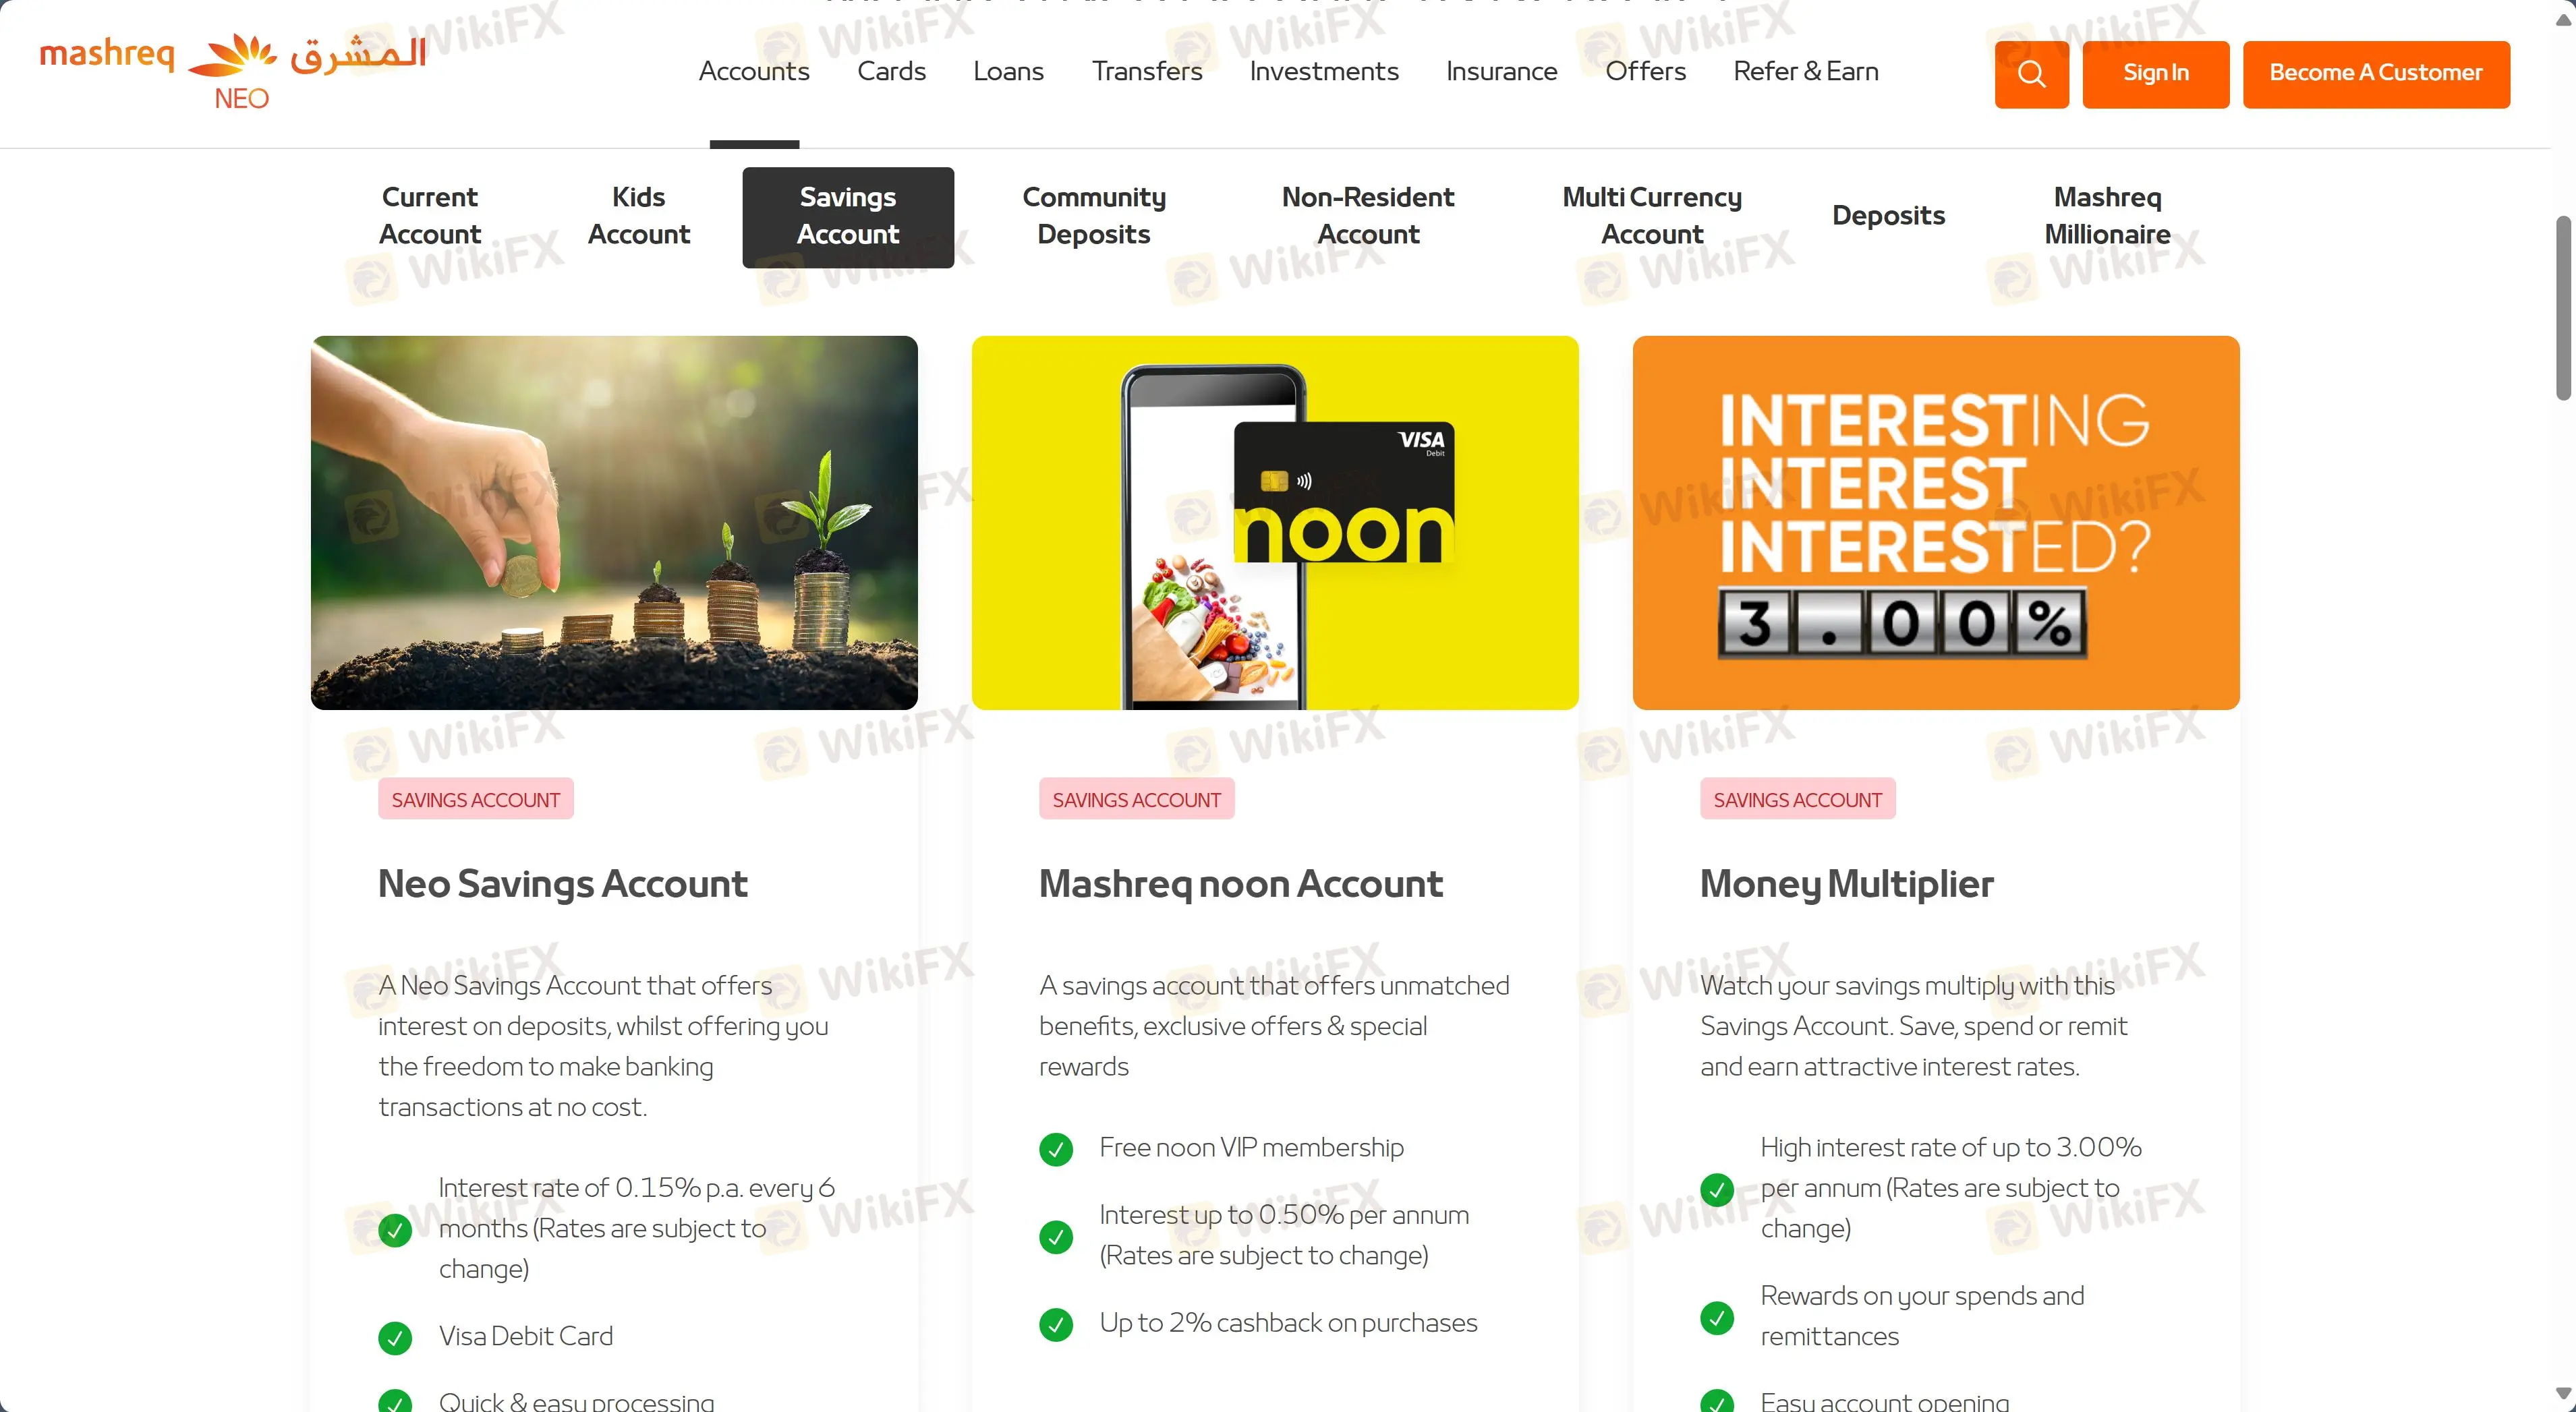The image size is (2576, 1412).
Task: Open the Cards navigation menu
Action: click(891, 72)
